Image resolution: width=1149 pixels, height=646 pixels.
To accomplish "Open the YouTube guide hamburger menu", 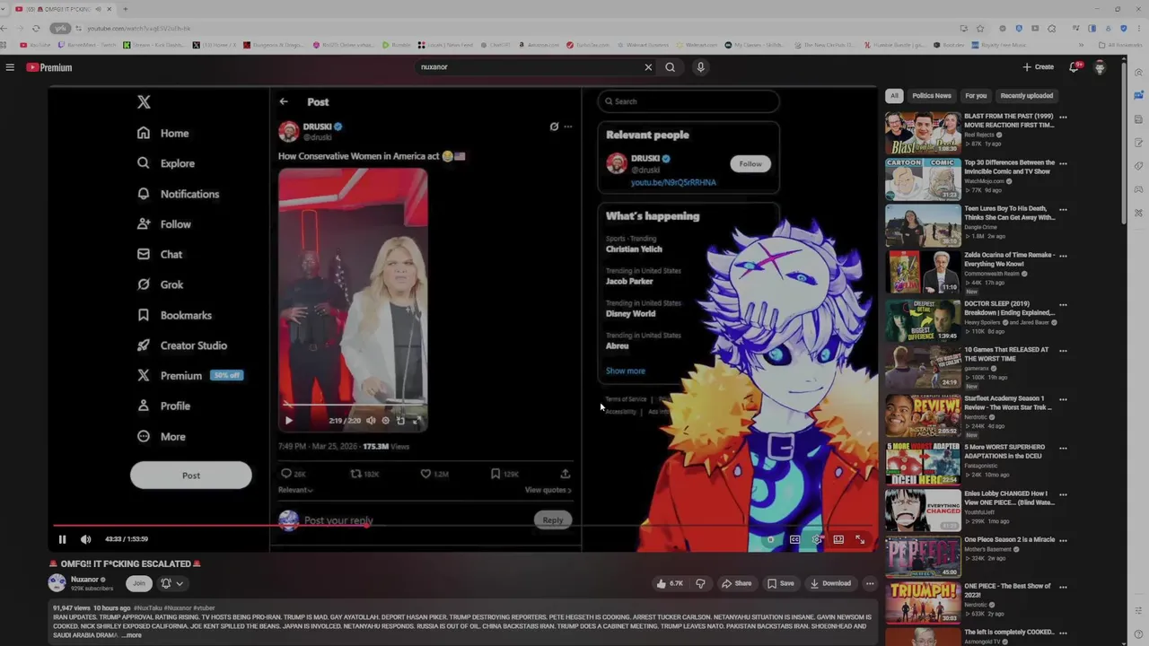I will (10, 67).
